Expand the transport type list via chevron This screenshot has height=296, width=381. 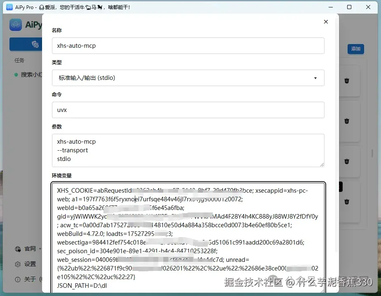(x=316, y=78)
